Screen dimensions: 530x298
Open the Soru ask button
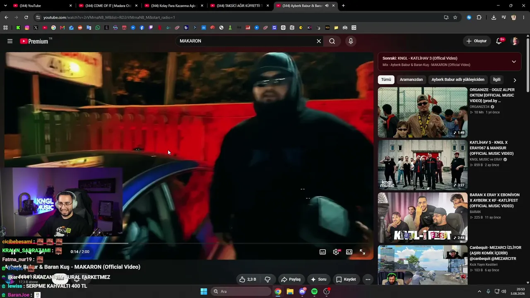point(319,279)
